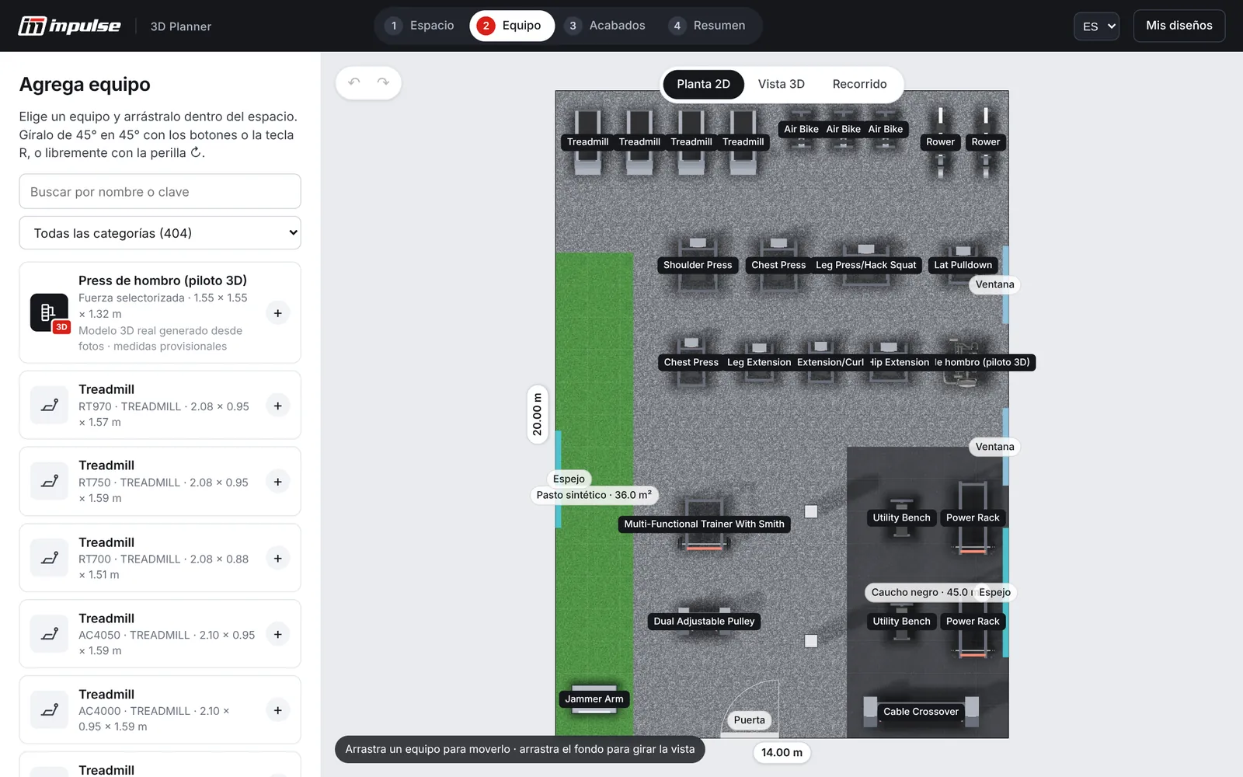Click the Buscar por nombre o clave field
The image size is (1243, 777).
160,191
